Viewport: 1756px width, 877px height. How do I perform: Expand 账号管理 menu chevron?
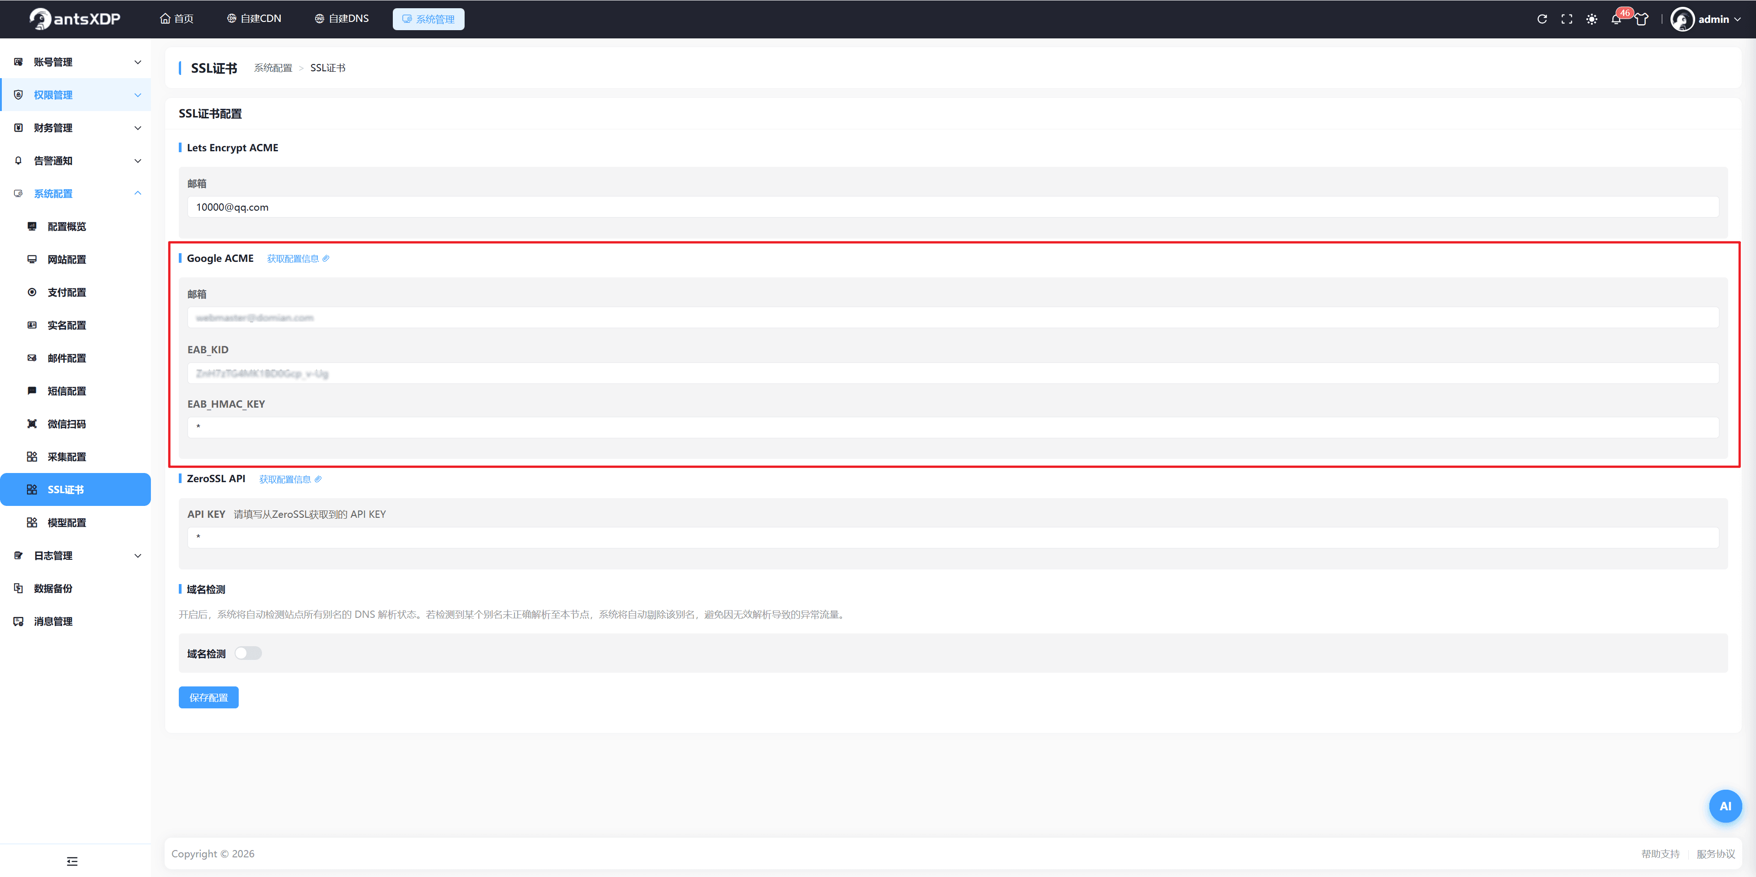click(138, 62)
